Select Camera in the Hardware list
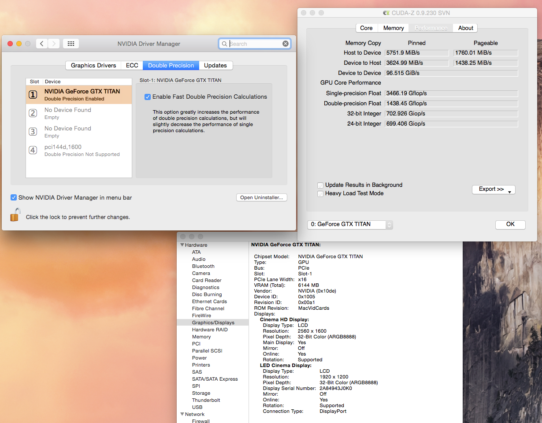This screenshot has height=423, width=542. [x=201, y=273]
